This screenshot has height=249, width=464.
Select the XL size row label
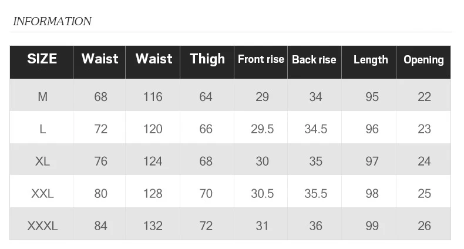(x=43, y=161)
